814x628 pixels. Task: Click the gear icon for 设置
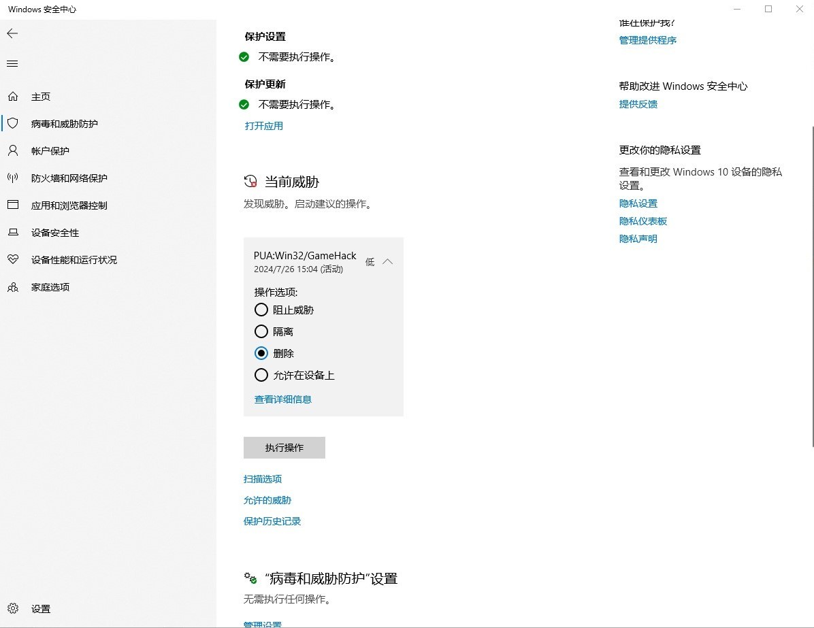tap(13, 608)
